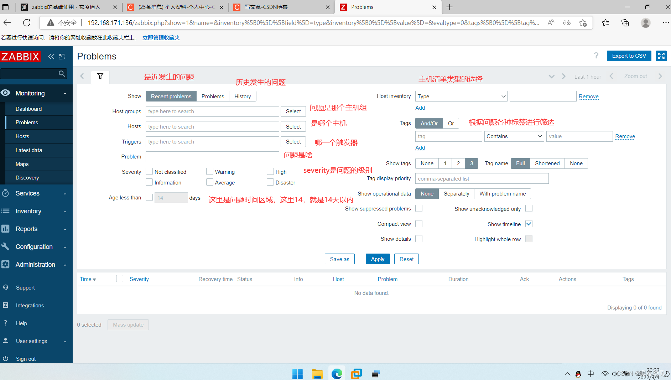
Task: Click the Services sidebar icon
Action: pos(5,193)
